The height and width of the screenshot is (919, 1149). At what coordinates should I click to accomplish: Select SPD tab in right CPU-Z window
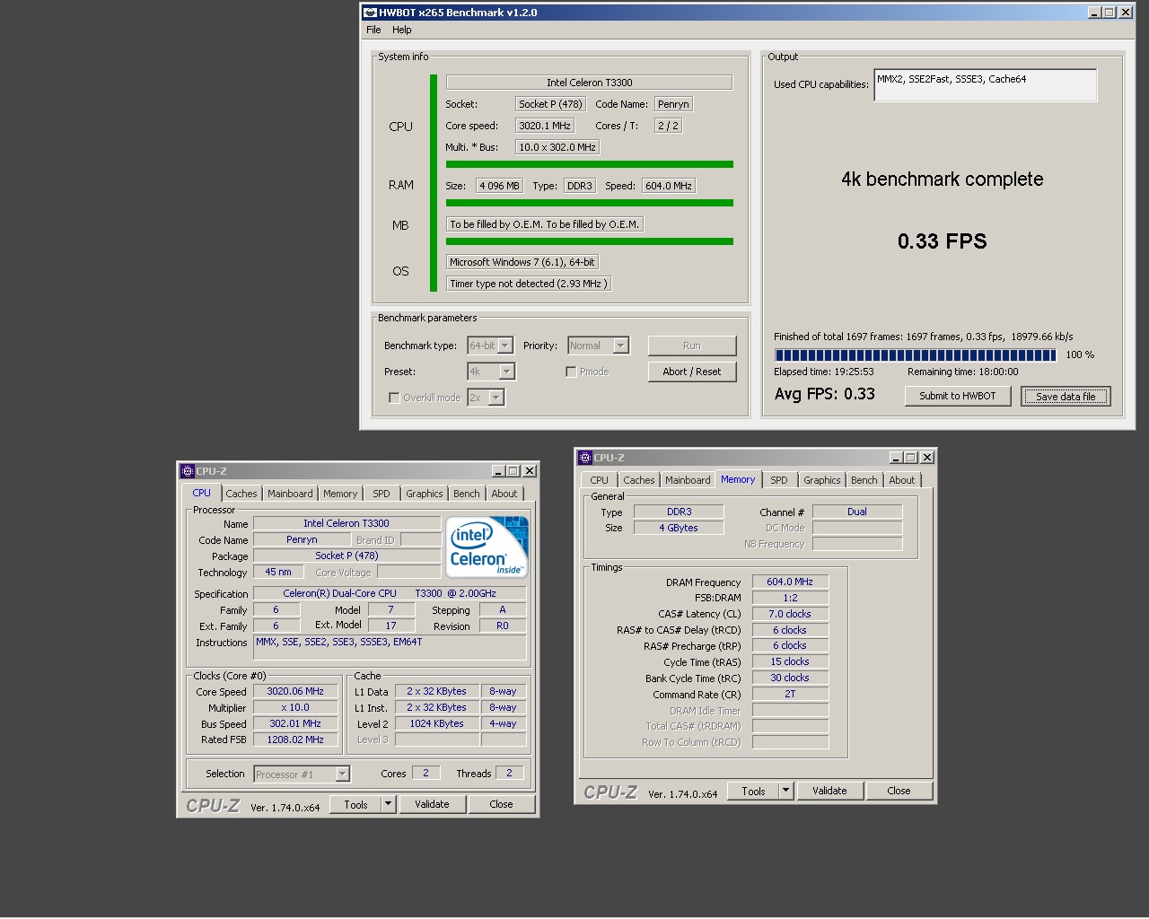pyautogui.click(x=779, y=480)
